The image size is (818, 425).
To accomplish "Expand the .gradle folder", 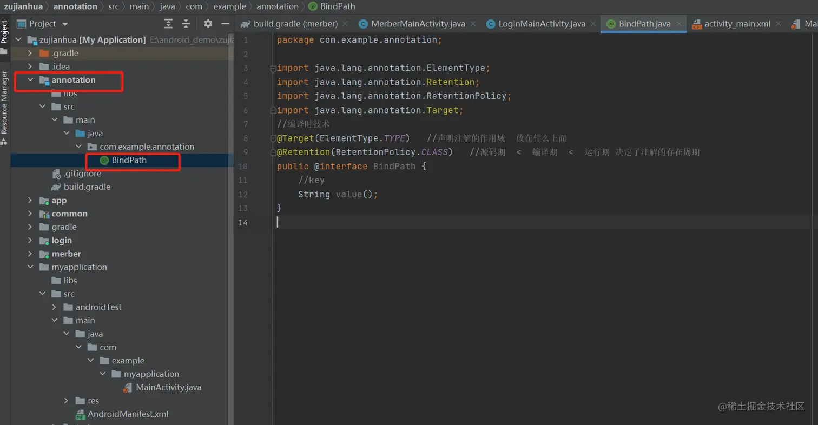I will pos(31,53).
